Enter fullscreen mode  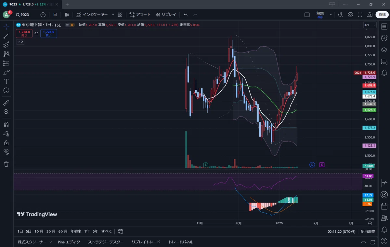(360, 15)
